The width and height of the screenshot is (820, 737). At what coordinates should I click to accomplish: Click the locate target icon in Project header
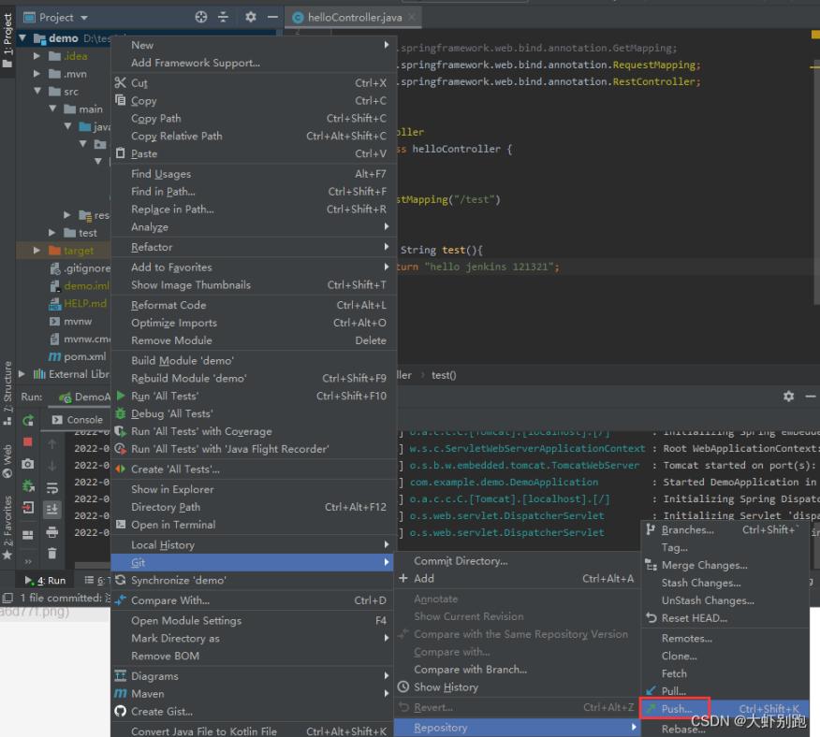coord(200,17)
